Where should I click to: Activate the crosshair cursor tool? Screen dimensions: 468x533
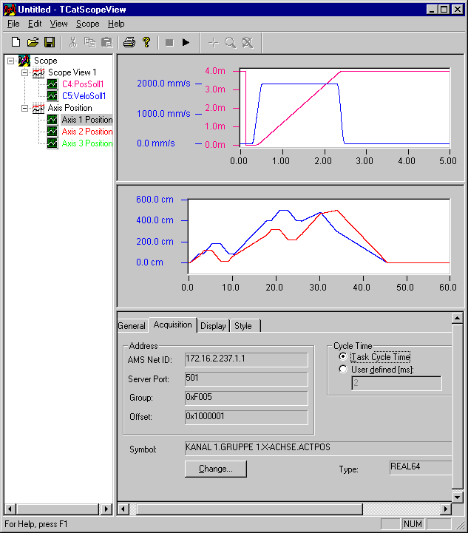[213, 43]
